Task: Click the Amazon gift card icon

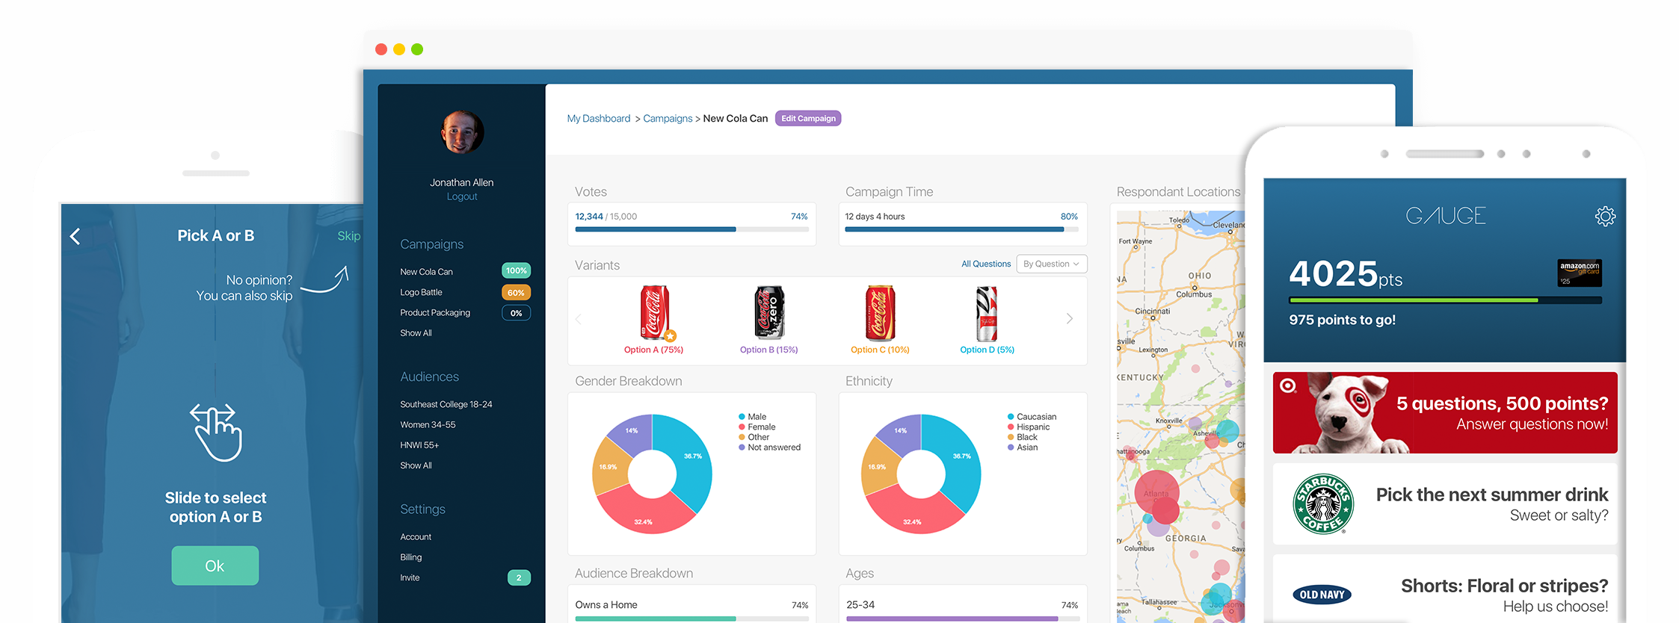Action: (x=1579, y=273)
